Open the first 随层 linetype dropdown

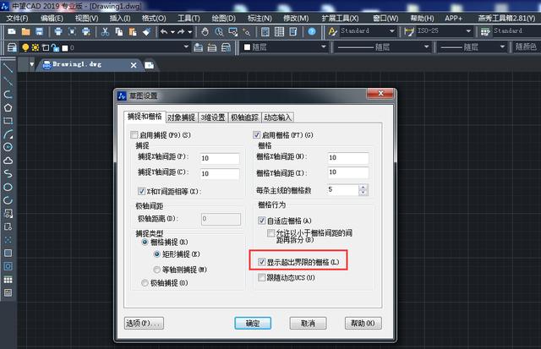[x=426, y=46]
